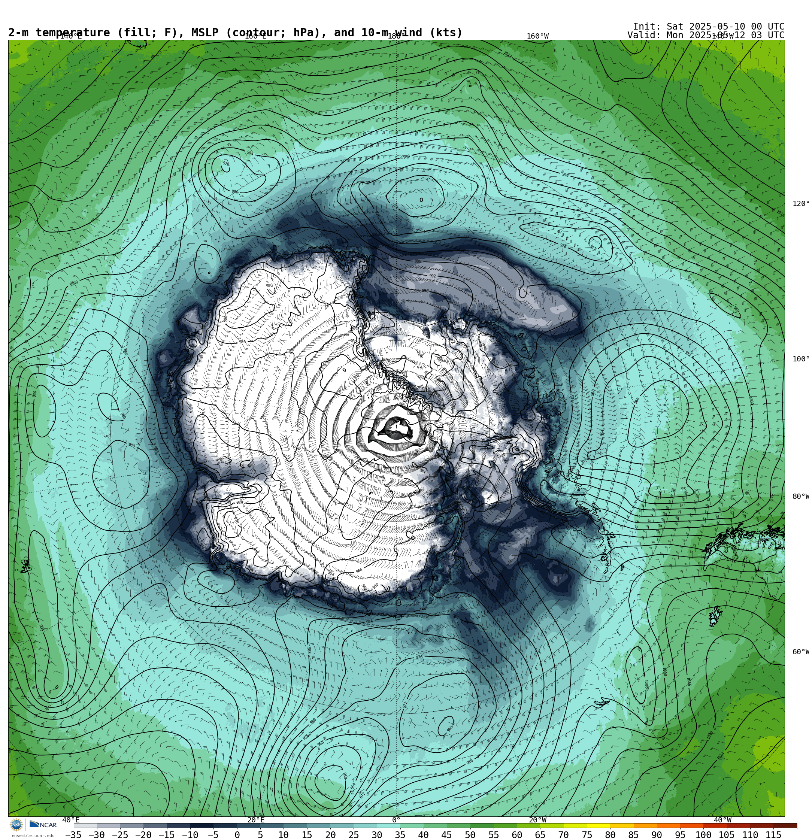This screenshot has height=840, width=809.
Task: Click the 40°W longitude label at bottom
Action: [x=722, y=820]
